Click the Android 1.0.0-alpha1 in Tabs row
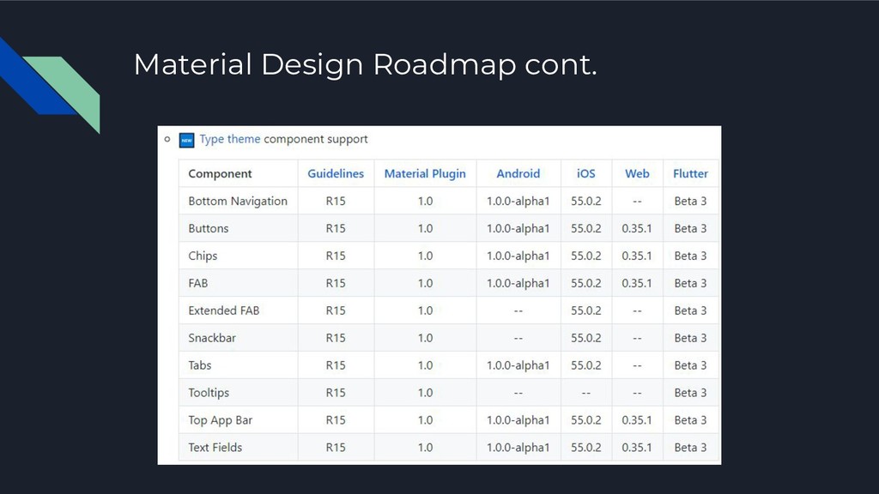Screen dimensions: 879x494 pos(518,365)
